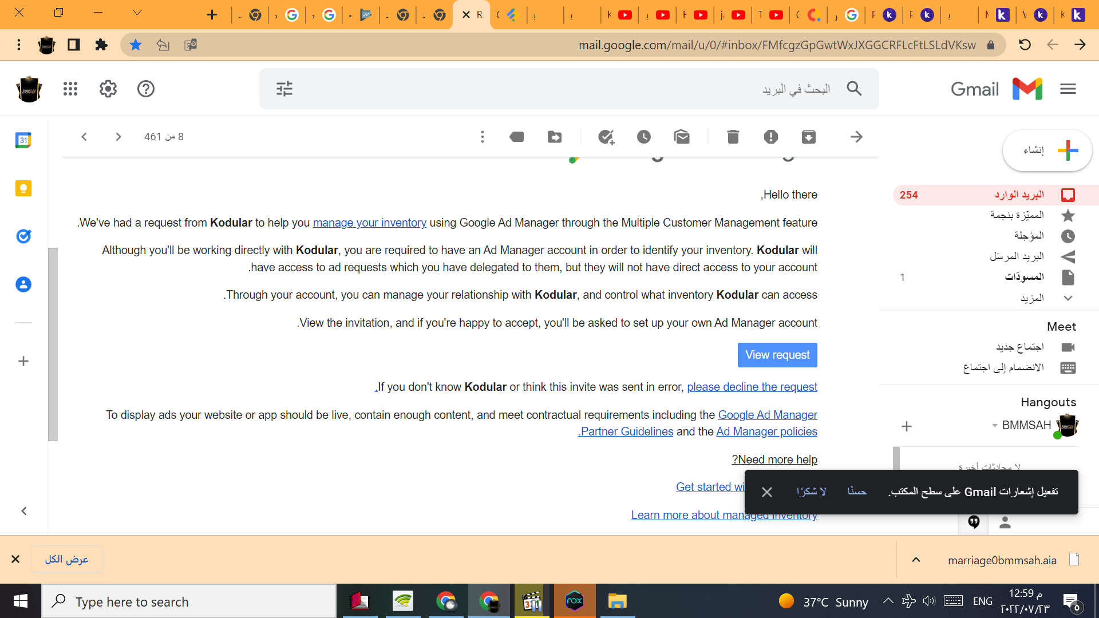Open Gmail support help icon

[x=146, y=89]
